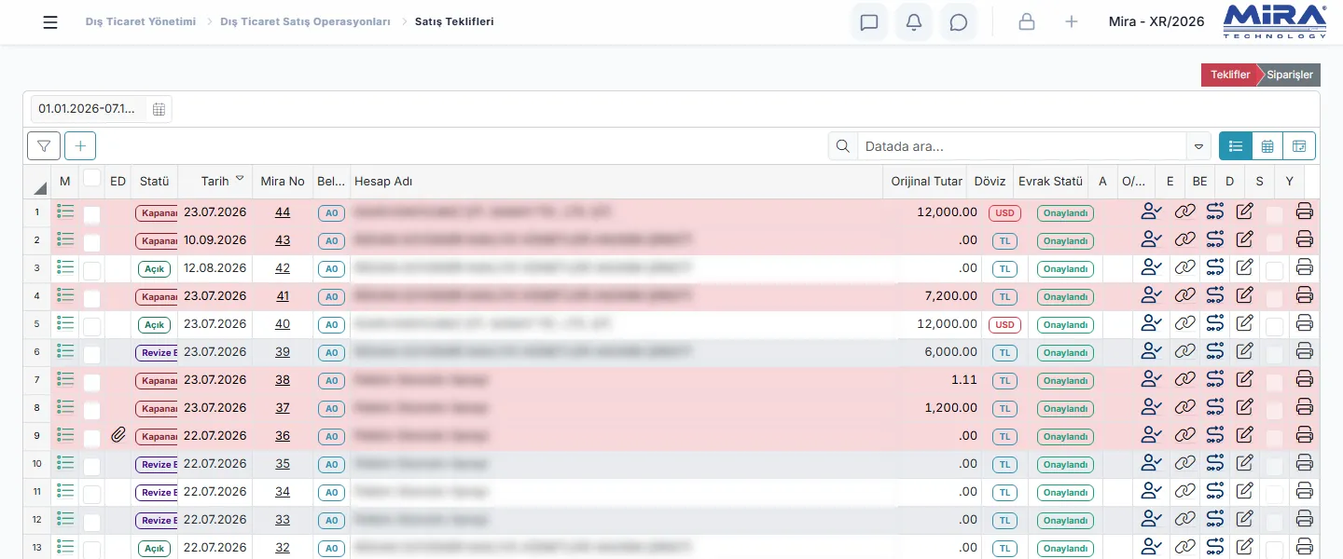Edit the quote with Mira No 42
Screen dimensions: 1343x559
[1244, 268]
